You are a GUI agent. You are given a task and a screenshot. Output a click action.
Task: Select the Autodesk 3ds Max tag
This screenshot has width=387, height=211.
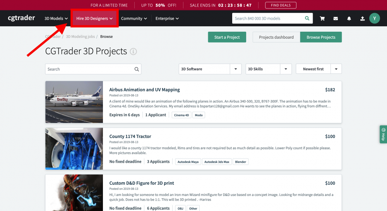click(217, 162)
